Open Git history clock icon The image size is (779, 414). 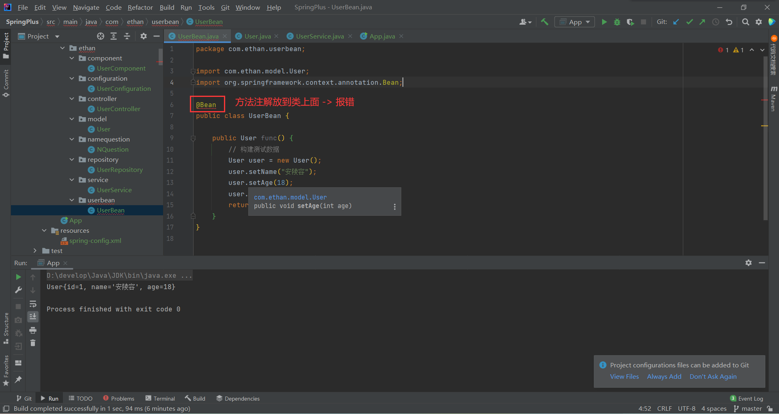[x=716, y=22]
